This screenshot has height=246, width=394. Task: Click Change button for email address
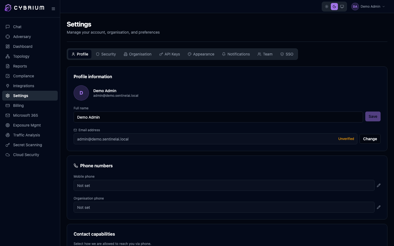click(370, 139)
